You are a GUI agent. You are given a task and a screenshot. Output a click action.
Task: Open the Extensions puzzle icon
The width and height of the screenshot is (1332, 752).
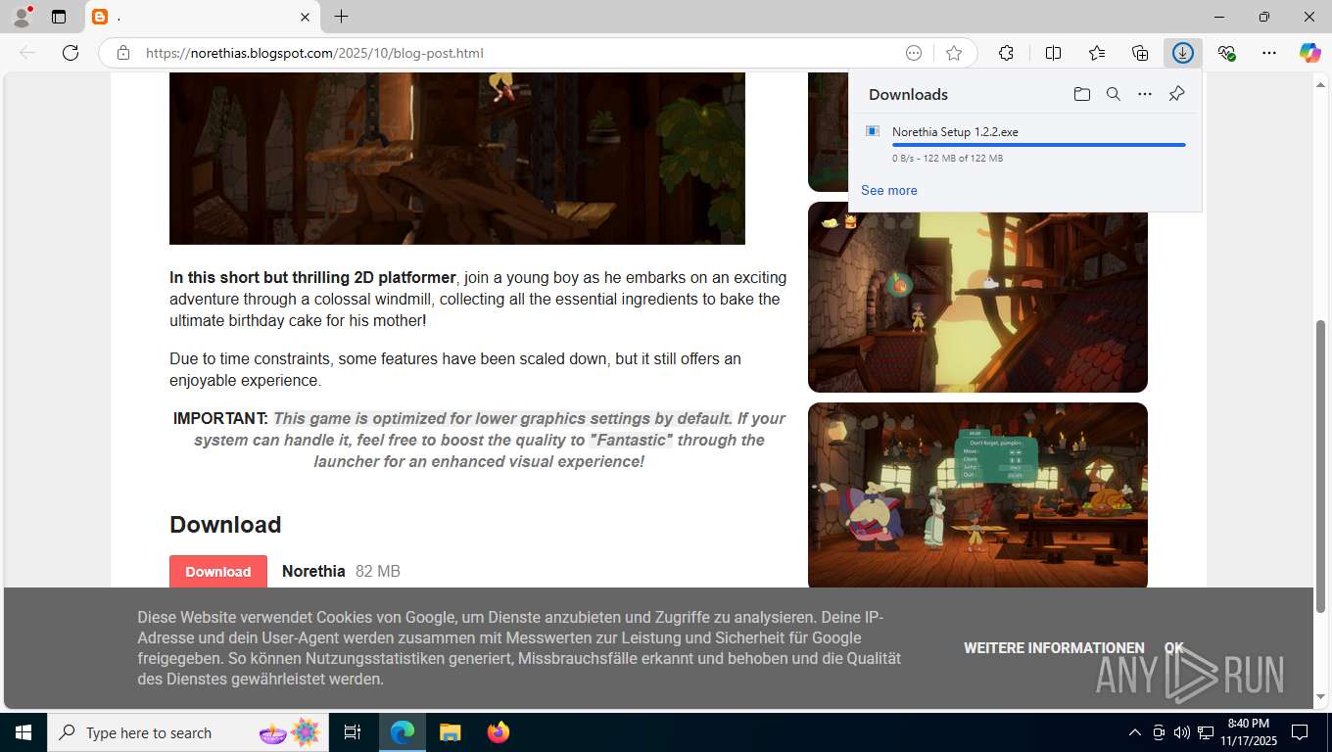coord(1006,53)
